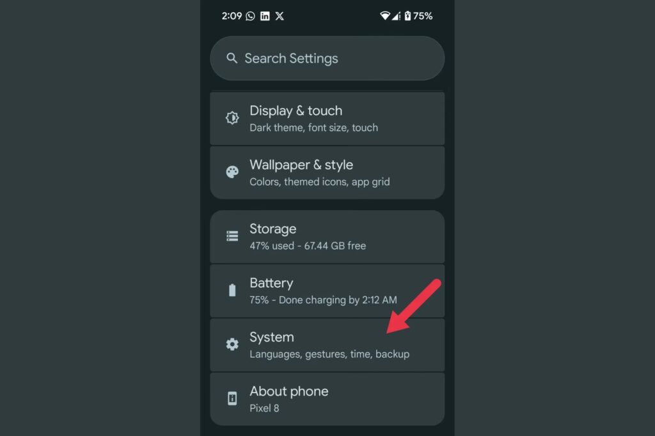Tap the Wallpaper & style palette icon

click(232, 172)
